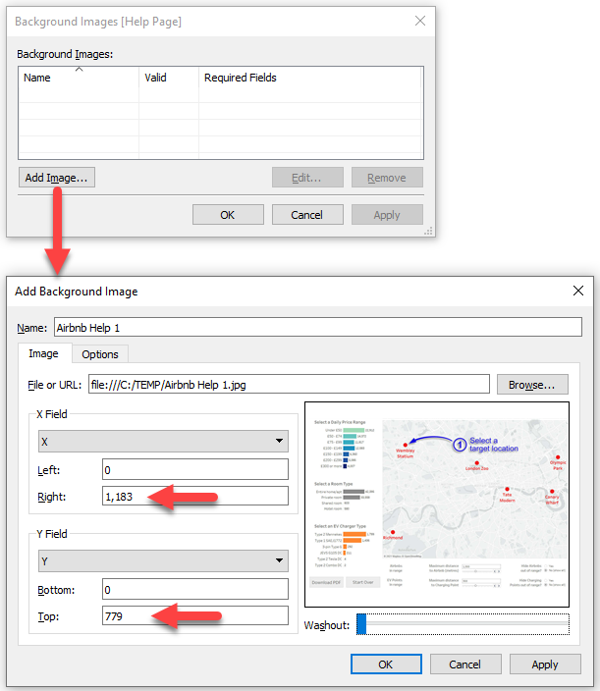Click the Name column header
Screen dimensions: 600x691
point(79,78)
